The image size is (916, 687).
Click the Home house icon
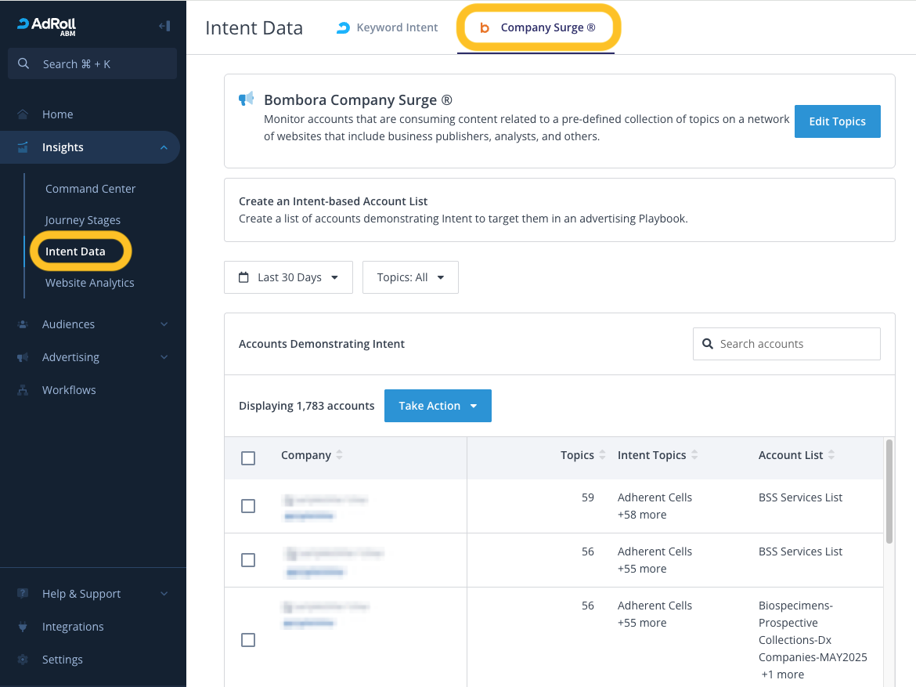click(x=23, y=114)
